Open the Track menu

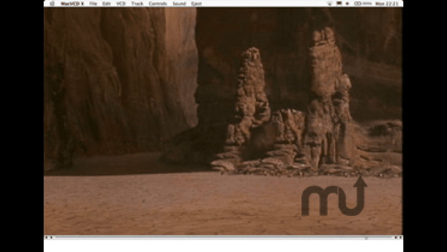click(137, 4)
